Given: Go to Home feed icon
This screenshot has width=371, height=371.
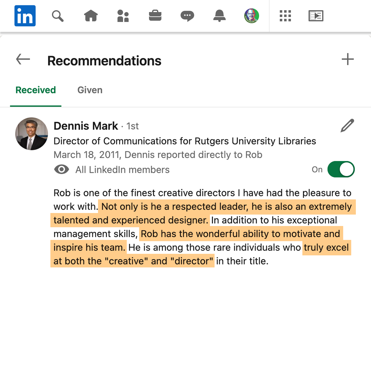Looking at the screenshot, I should click(91, 16).
